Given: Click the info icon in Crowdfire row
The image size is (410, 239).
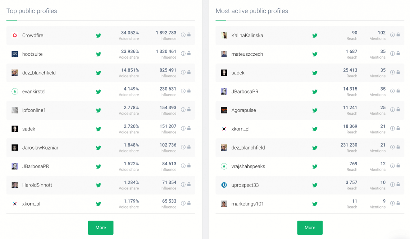Looking at the screenshot, I should point(183,35).
